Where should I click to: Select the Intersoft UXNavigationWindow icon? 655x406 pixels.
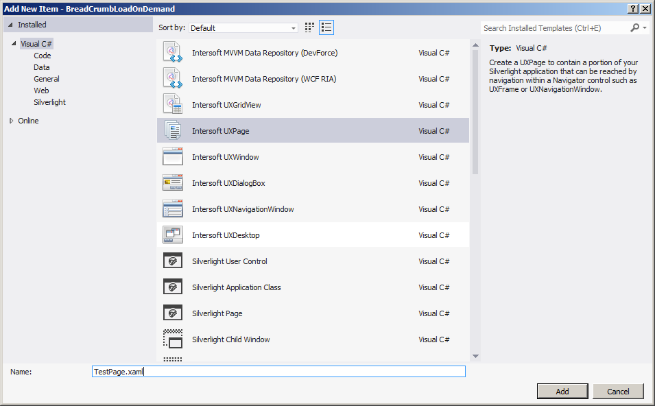coord(172,209)
